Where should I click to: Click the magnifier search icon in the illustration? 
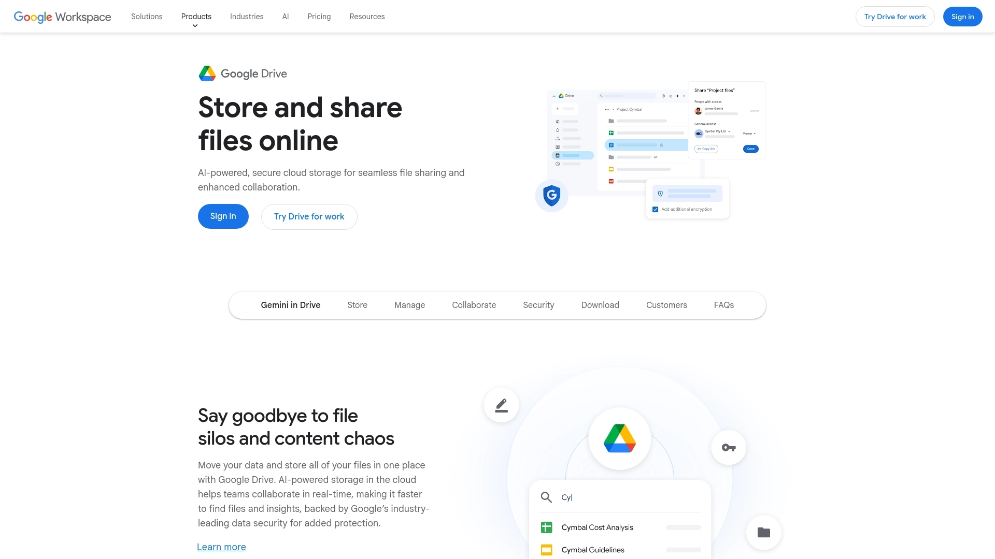pyautogui.click(x=546, y=497)
